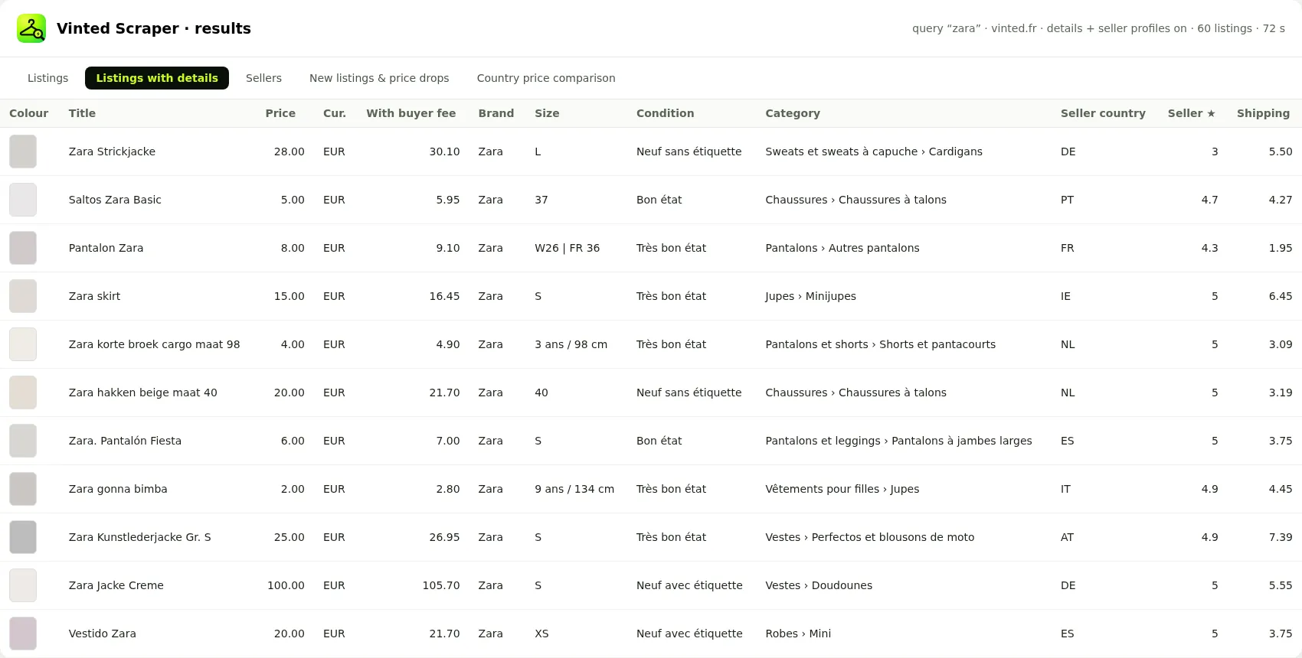
Task: Click the Condition column header
Action: pyautogui.click(x=665, y=113)
